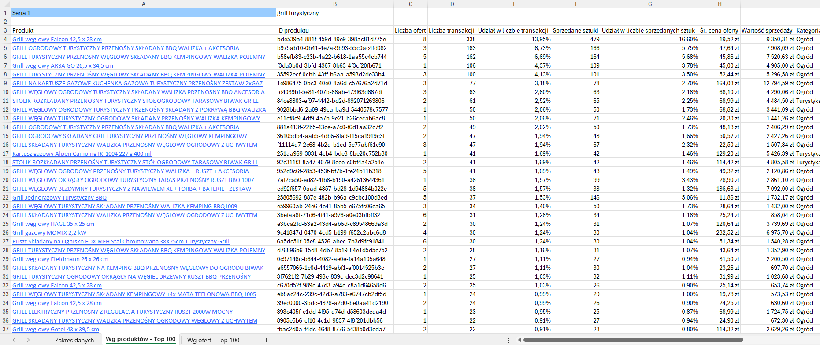This screenshot has height=345, width=820.
Task: Open the Wg ofert - Top 100 tab
Action: pyautogui.click(x=213, y=340)
